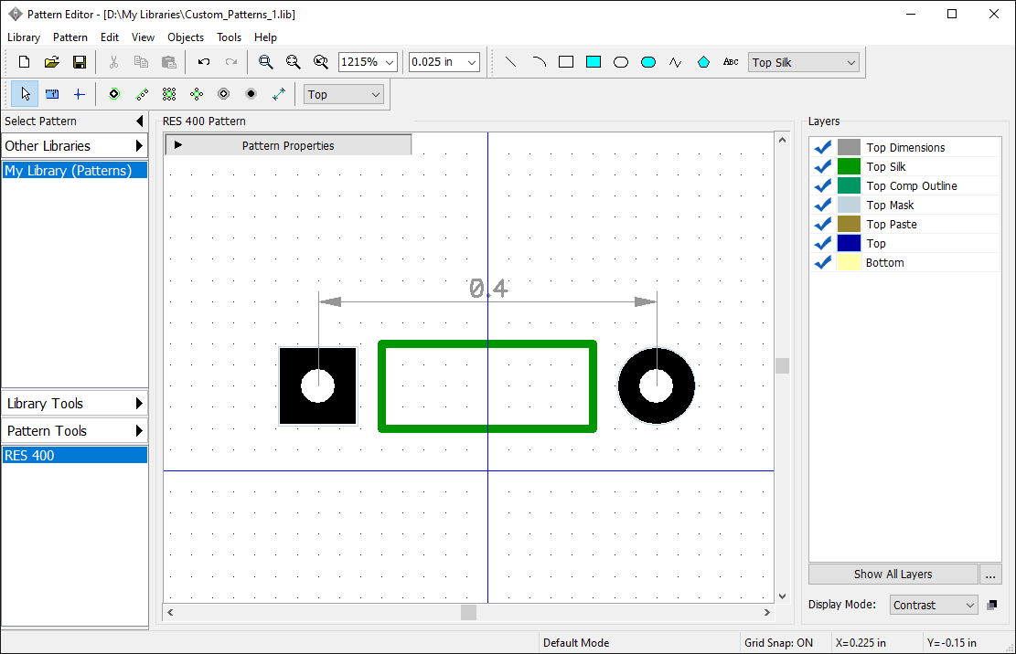Click the Copy icon
This screenshot has width=1016, height=654.
click(141, 62)
